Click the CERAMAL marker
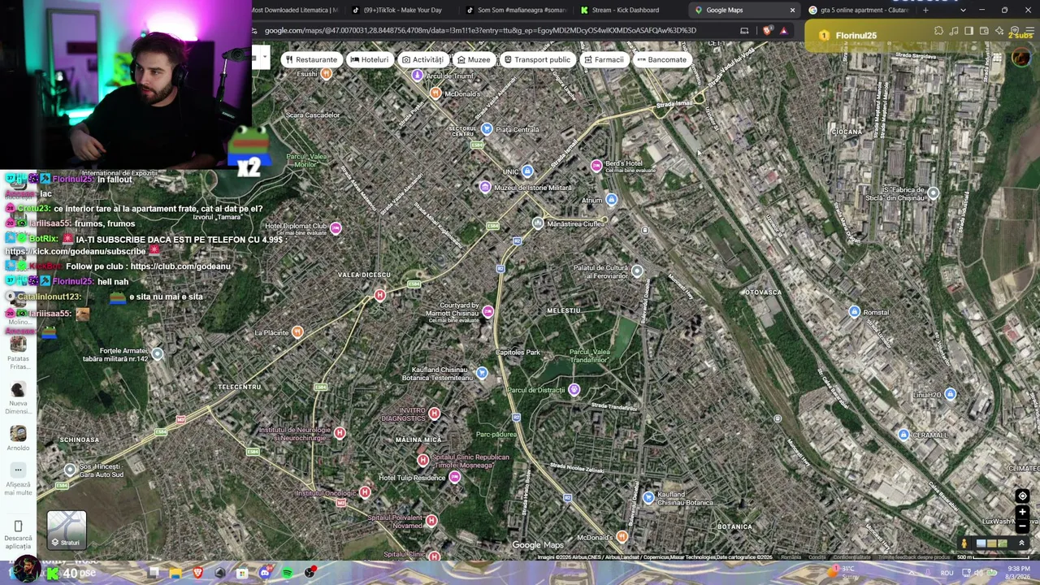 [903, 435]
